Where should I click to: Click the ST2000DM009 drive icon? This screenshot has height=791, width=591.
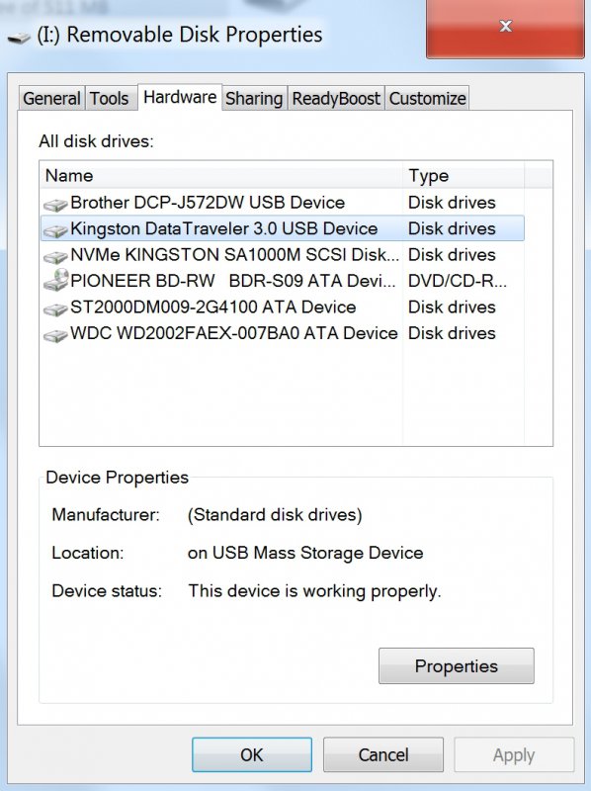55,308
